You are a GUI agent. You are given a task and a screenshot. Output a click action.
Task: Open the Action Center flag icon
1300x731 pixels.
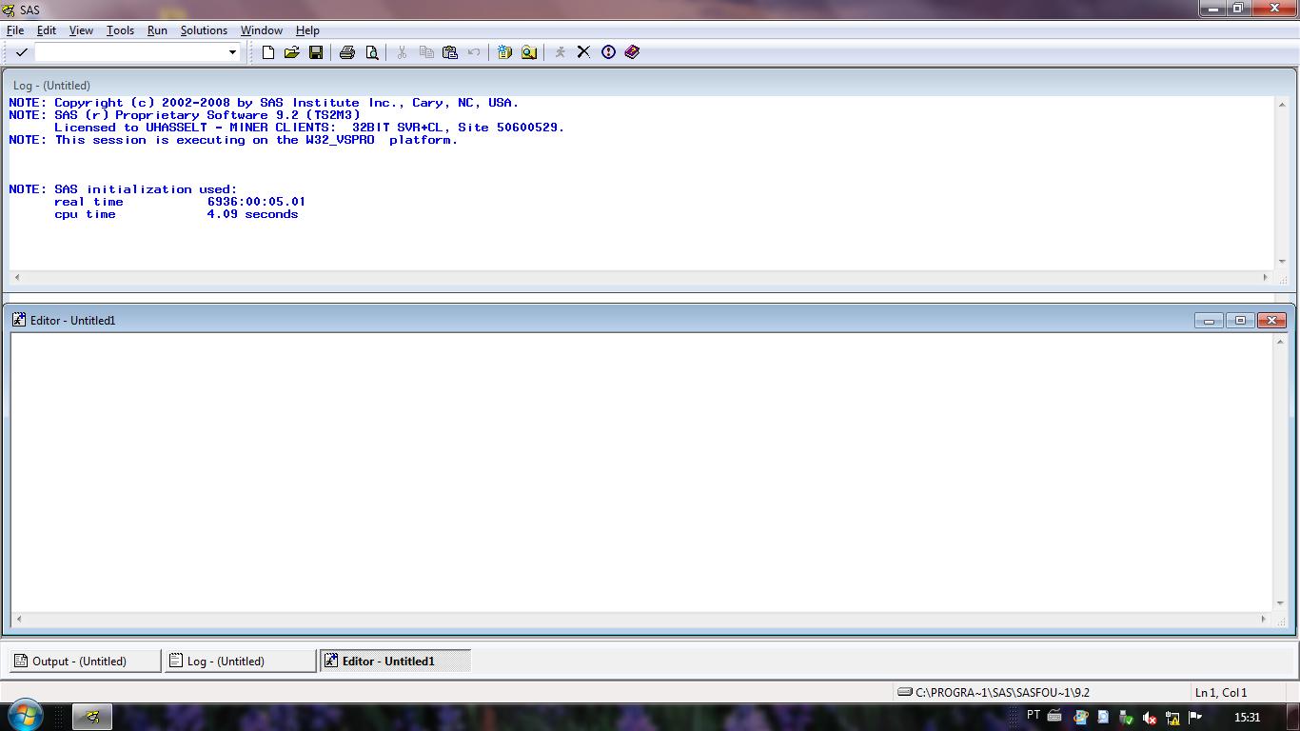coord(1195,717)
